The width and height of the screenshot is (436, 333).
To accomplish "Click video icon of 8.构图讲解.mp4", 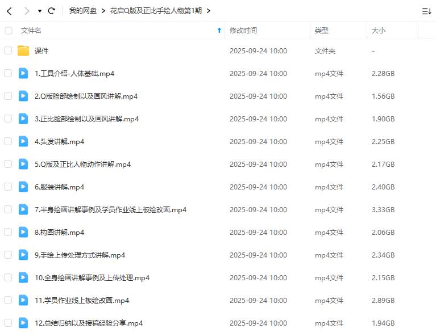I will 23,232.
